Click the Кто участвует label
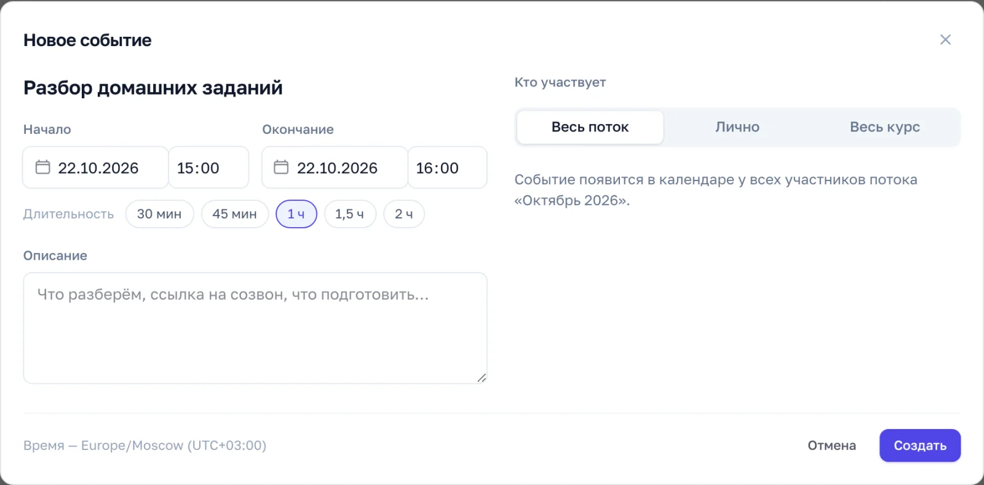This screenshot has height=485, width=984. 560,82
